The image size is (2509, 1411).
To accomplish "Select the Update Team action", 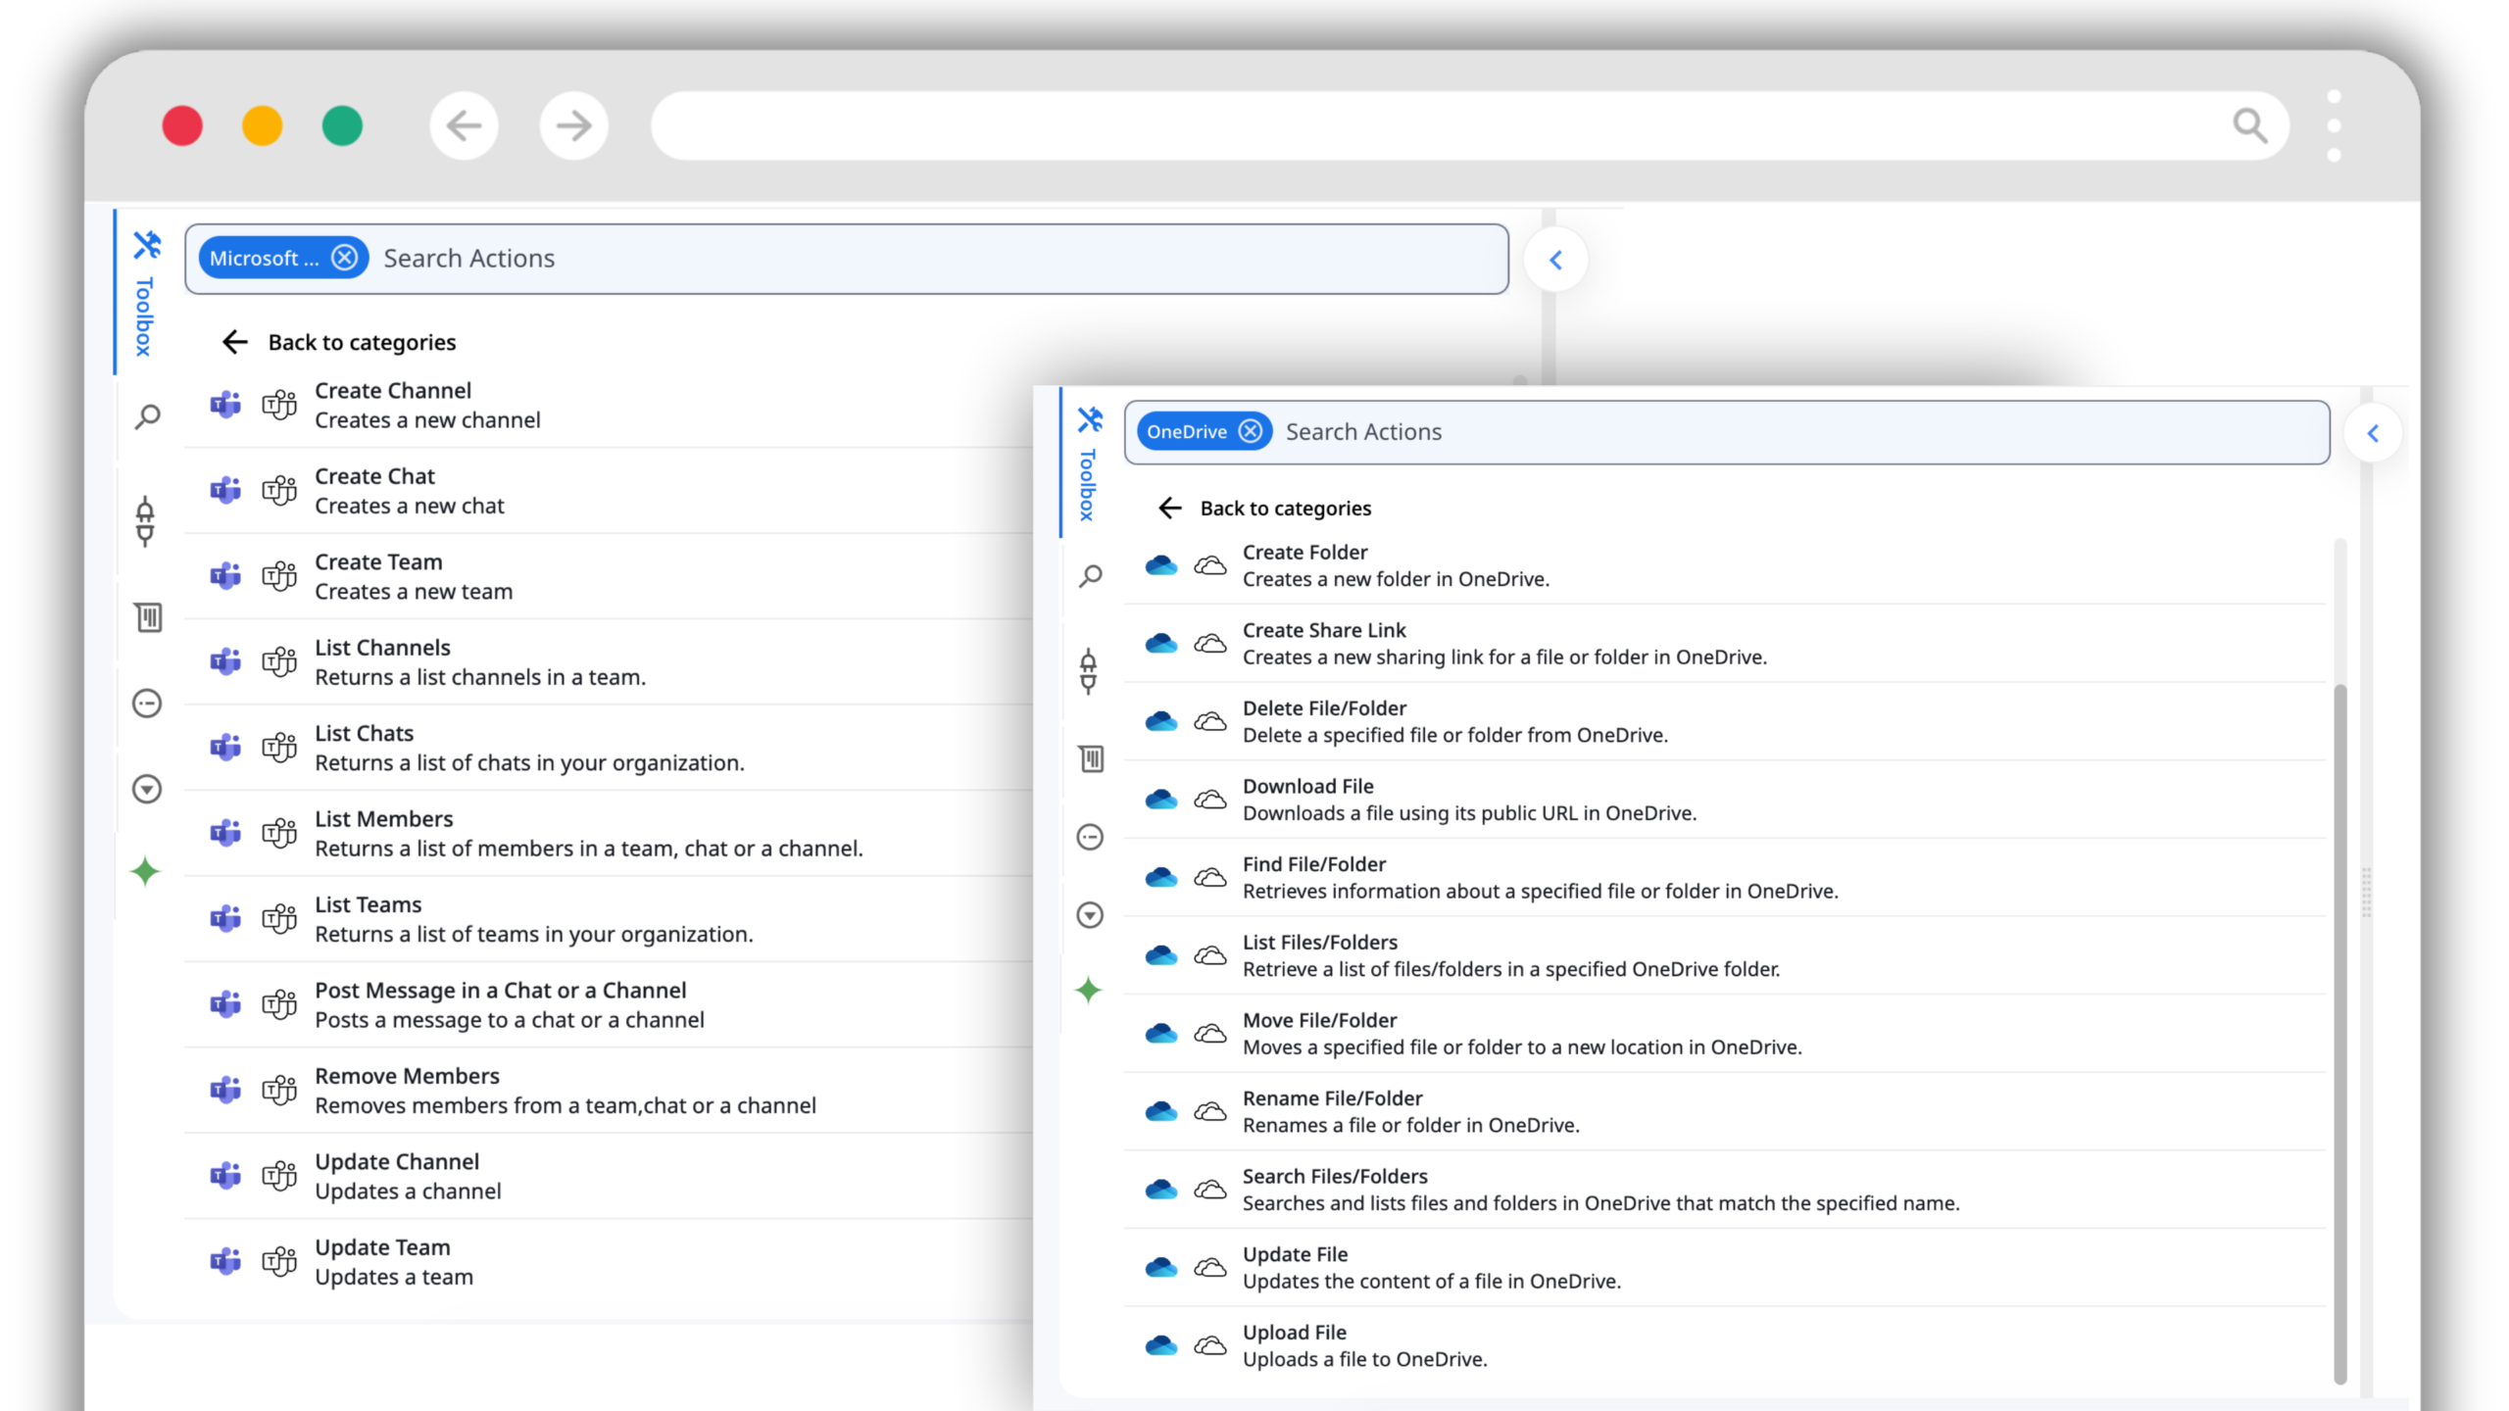I will coord(608,1262).
